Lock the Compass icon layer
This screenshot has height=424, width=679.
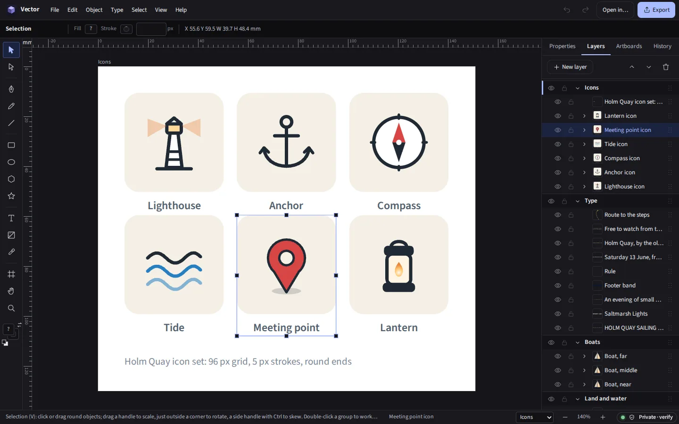coord(571,158)
